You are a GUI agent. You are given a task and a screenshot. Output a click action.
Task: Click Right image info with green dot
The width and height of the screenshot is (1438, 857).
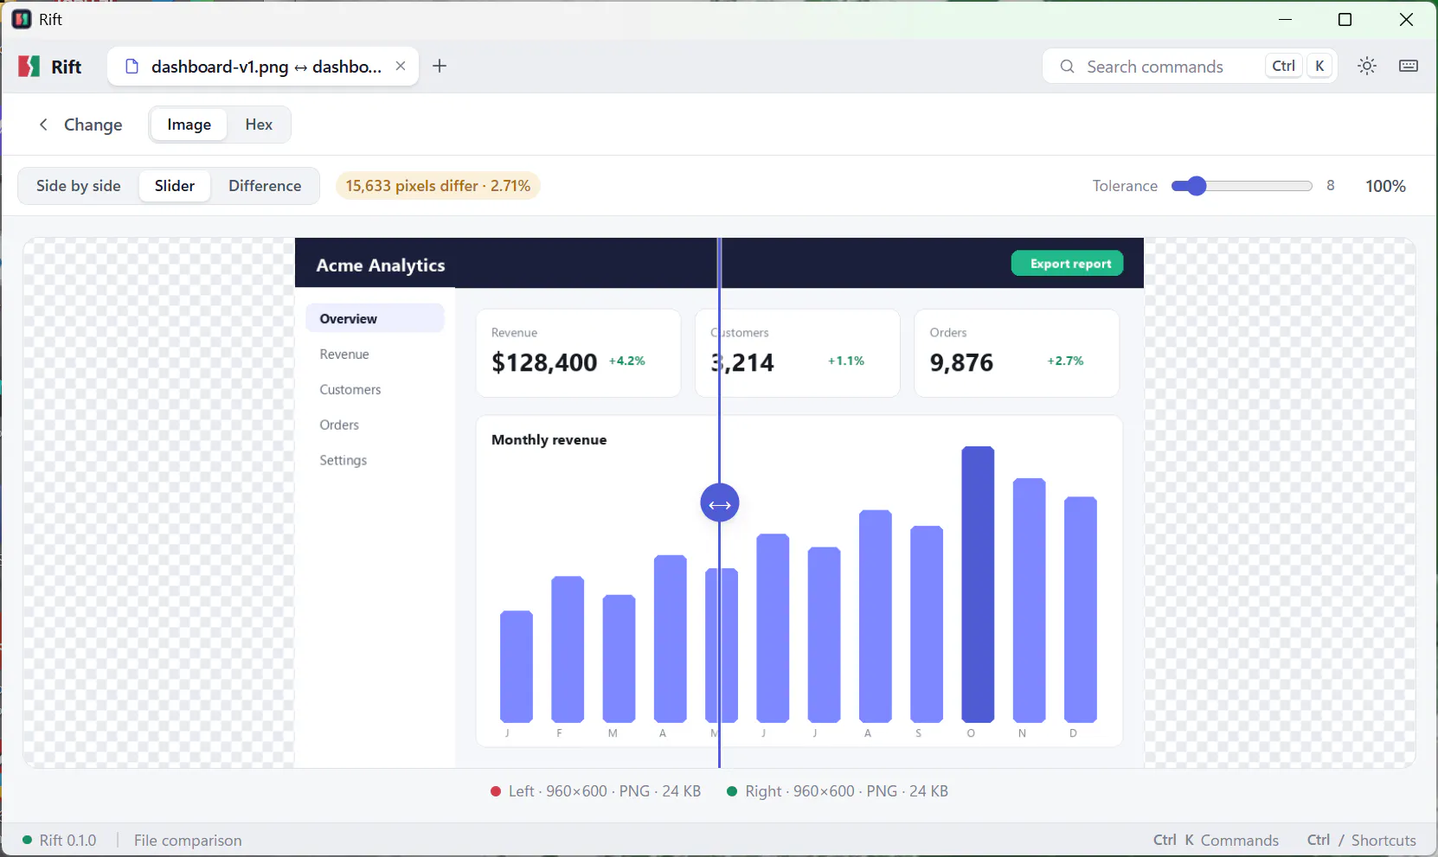[838, 791]
